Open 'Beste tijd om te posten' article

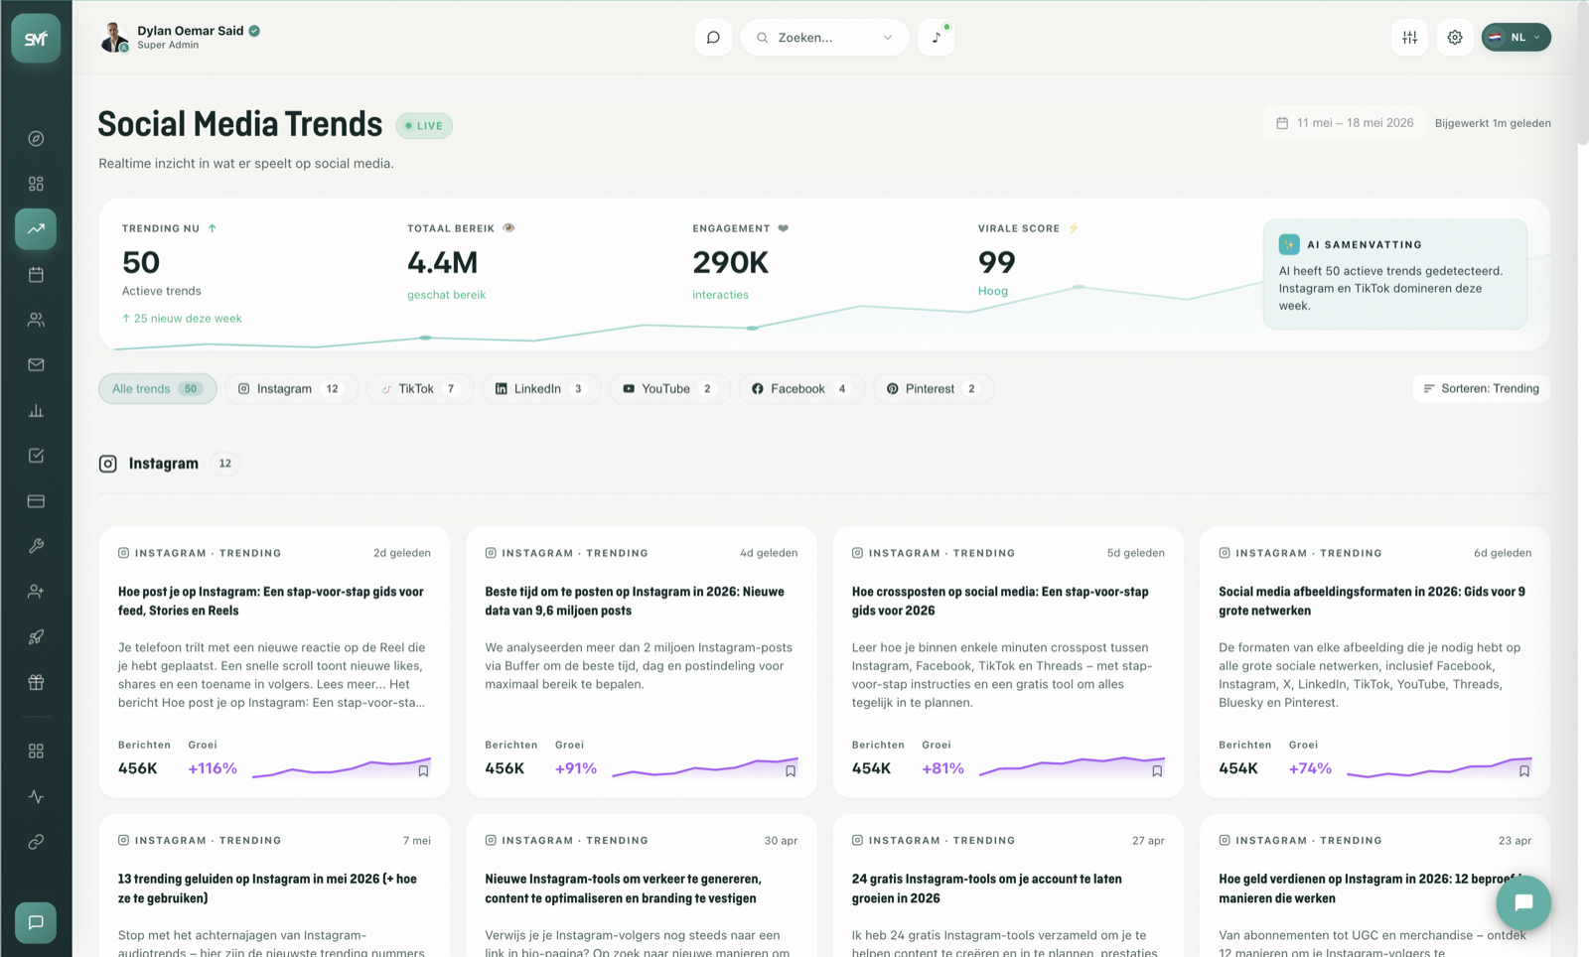(635, 601)
